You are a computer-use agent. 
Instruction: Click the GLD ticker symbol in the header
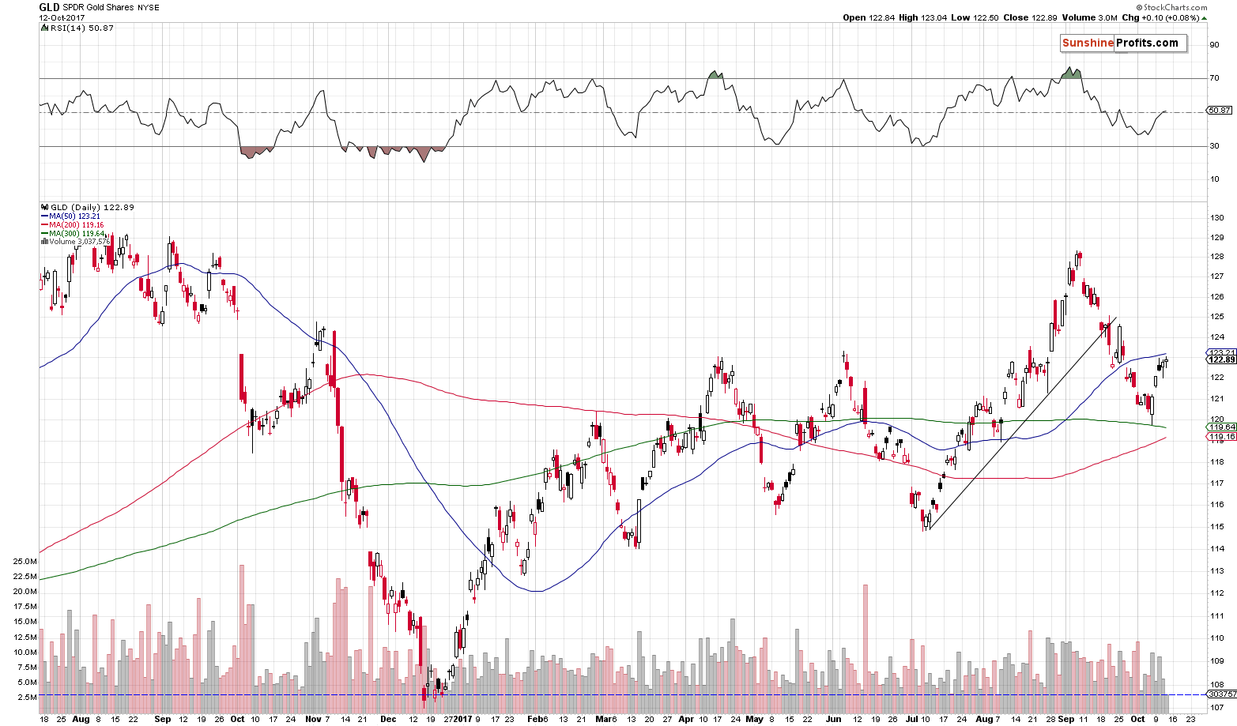[49, 7]
